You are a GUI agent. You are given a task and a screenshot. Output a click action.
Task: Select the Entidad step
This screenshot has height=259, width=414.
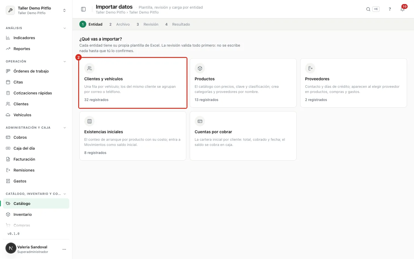pyautogui.click(x=91, y=24)
